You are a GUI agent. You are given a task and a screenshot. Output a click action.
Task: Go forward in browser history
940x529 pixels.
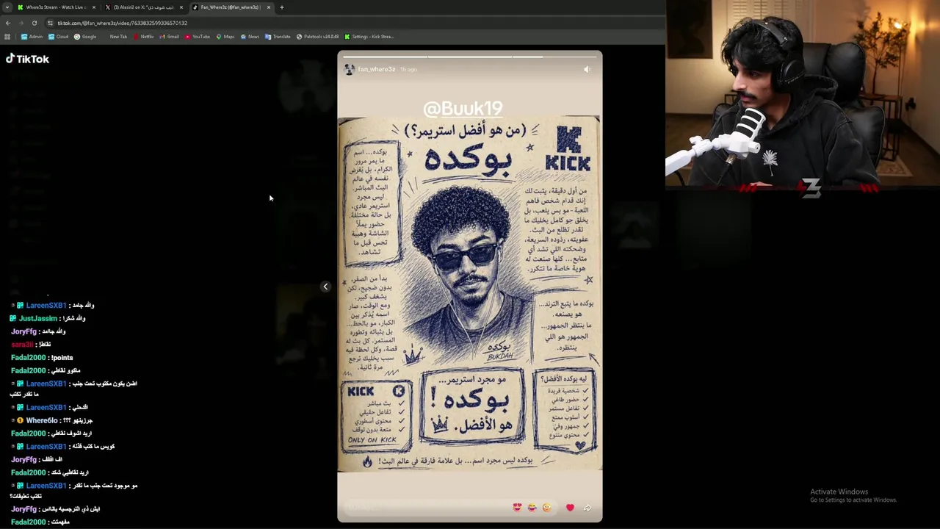pyautogui.click(x=21, y=23)
